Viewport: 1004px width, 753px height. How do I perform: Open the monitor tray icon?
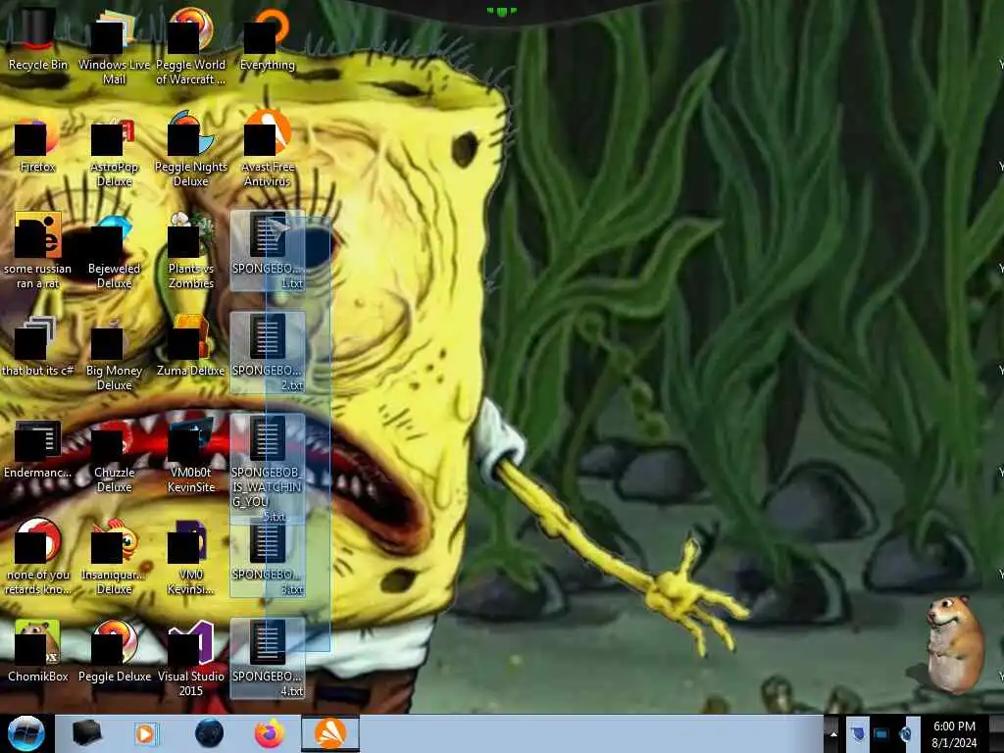pyautogui.click(x=881, y=733)
